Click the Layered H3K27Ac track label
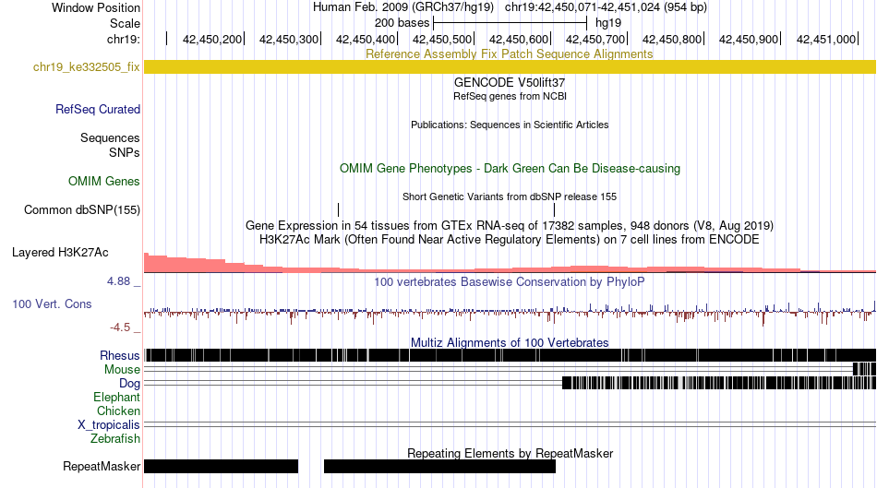The width and height of the screenshot is (877, 488). coord(60,253)
